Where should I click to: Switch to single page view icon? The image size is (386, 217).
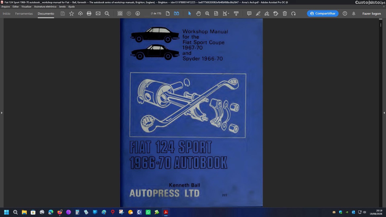click(x=168, y=13)
